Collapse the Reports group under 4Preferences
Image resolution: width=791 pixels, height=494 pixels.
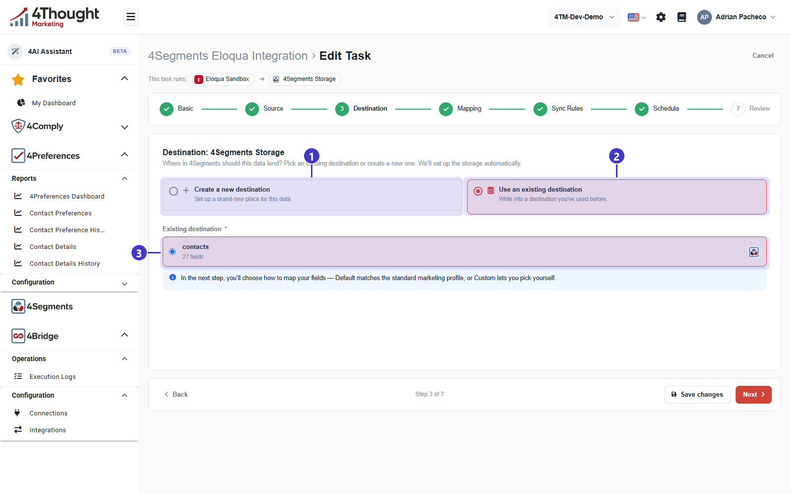pyautogui.click(x=125, y=179)
